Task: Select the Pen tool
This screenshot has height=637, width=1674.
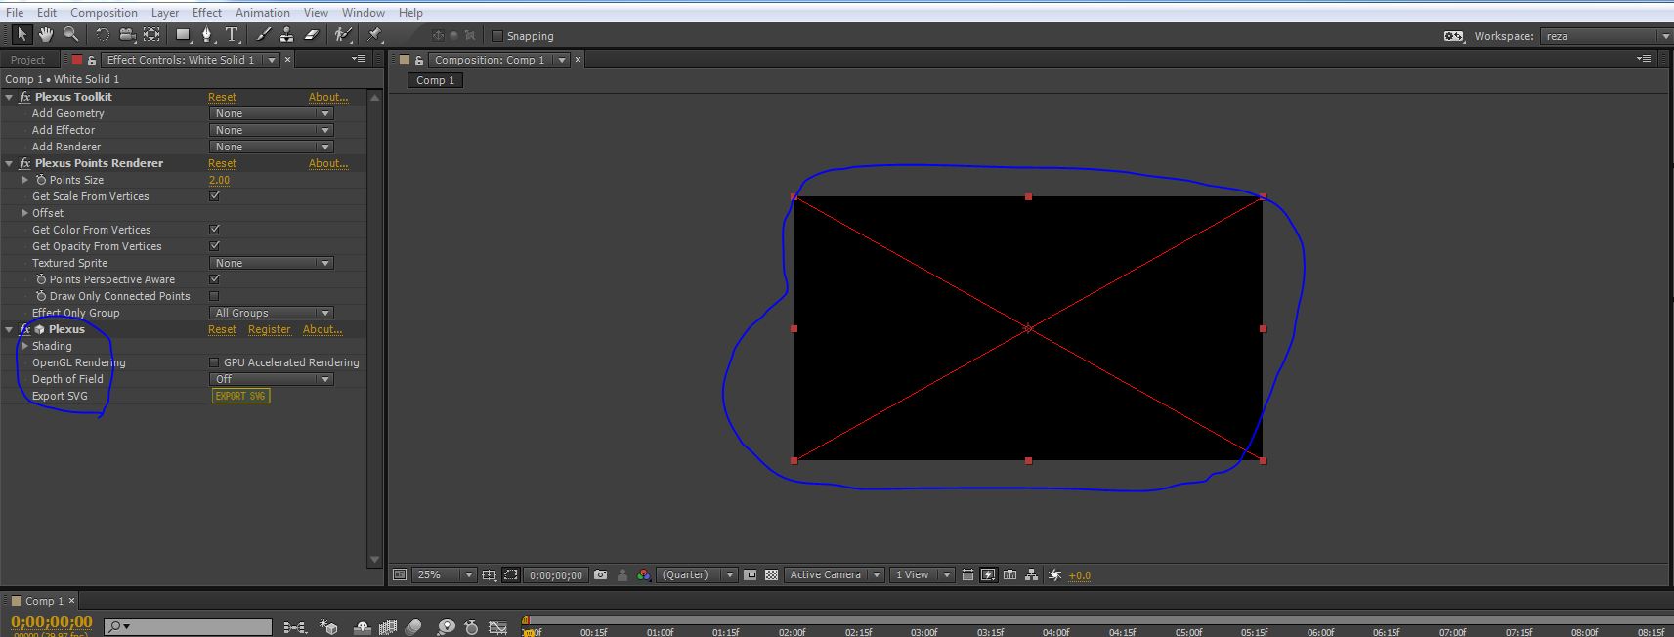Action: (x=206, y=35)
